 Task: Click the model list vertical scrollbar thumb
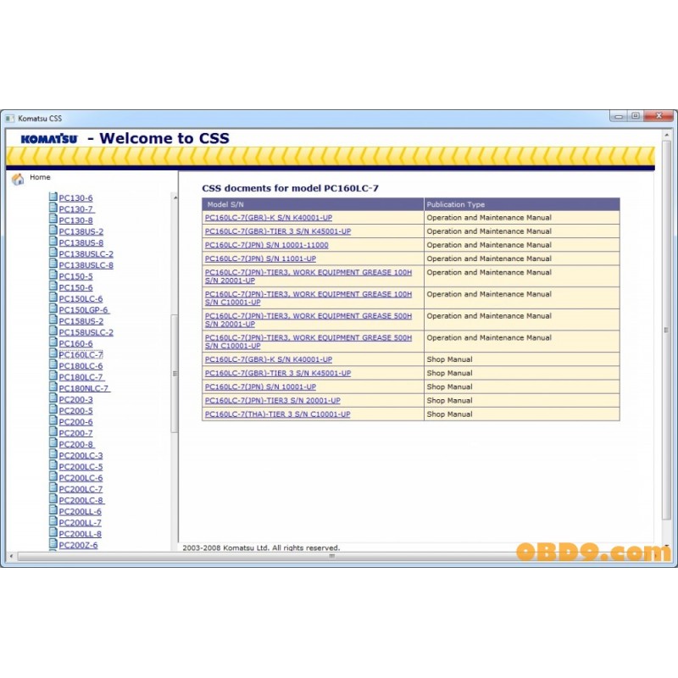[175, 374]
